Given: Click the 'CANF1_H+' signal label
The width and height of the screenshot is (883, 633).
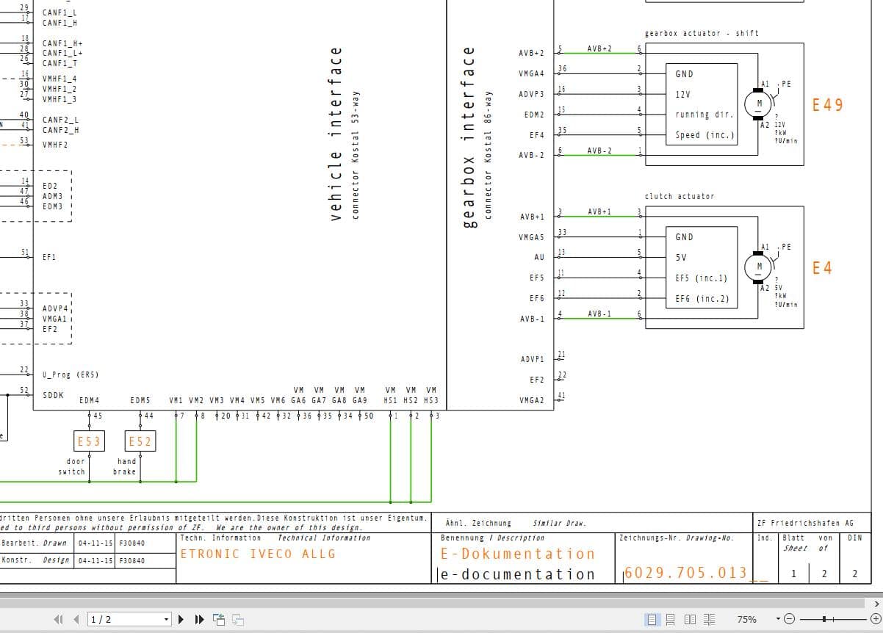Looking at the screenshot, I should coord(62,43).
